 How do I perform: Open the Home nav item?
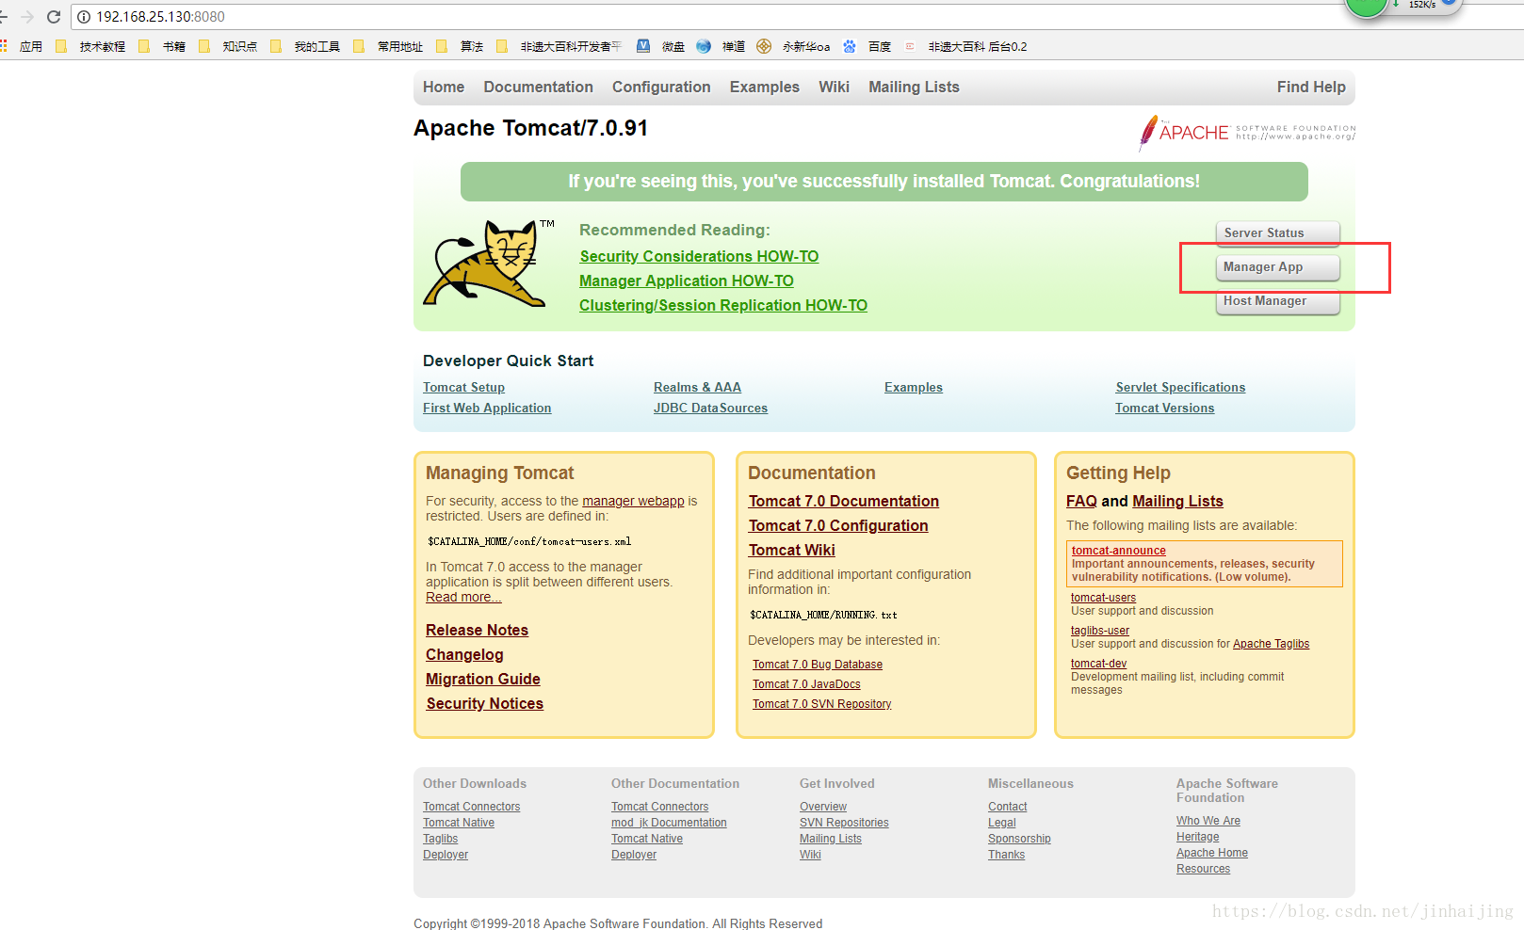(x=444, y=87)
